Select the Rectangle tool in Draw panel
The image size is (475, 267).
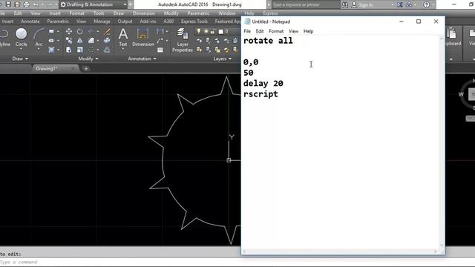[51, 31]
